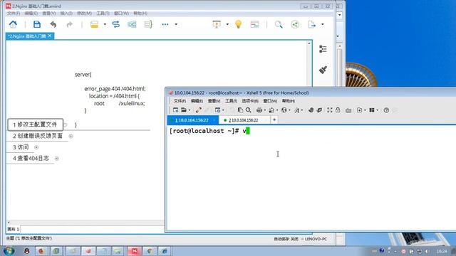Open session folder icon in Xshell
The image size is (456, 256).
(x=184, y=110)
